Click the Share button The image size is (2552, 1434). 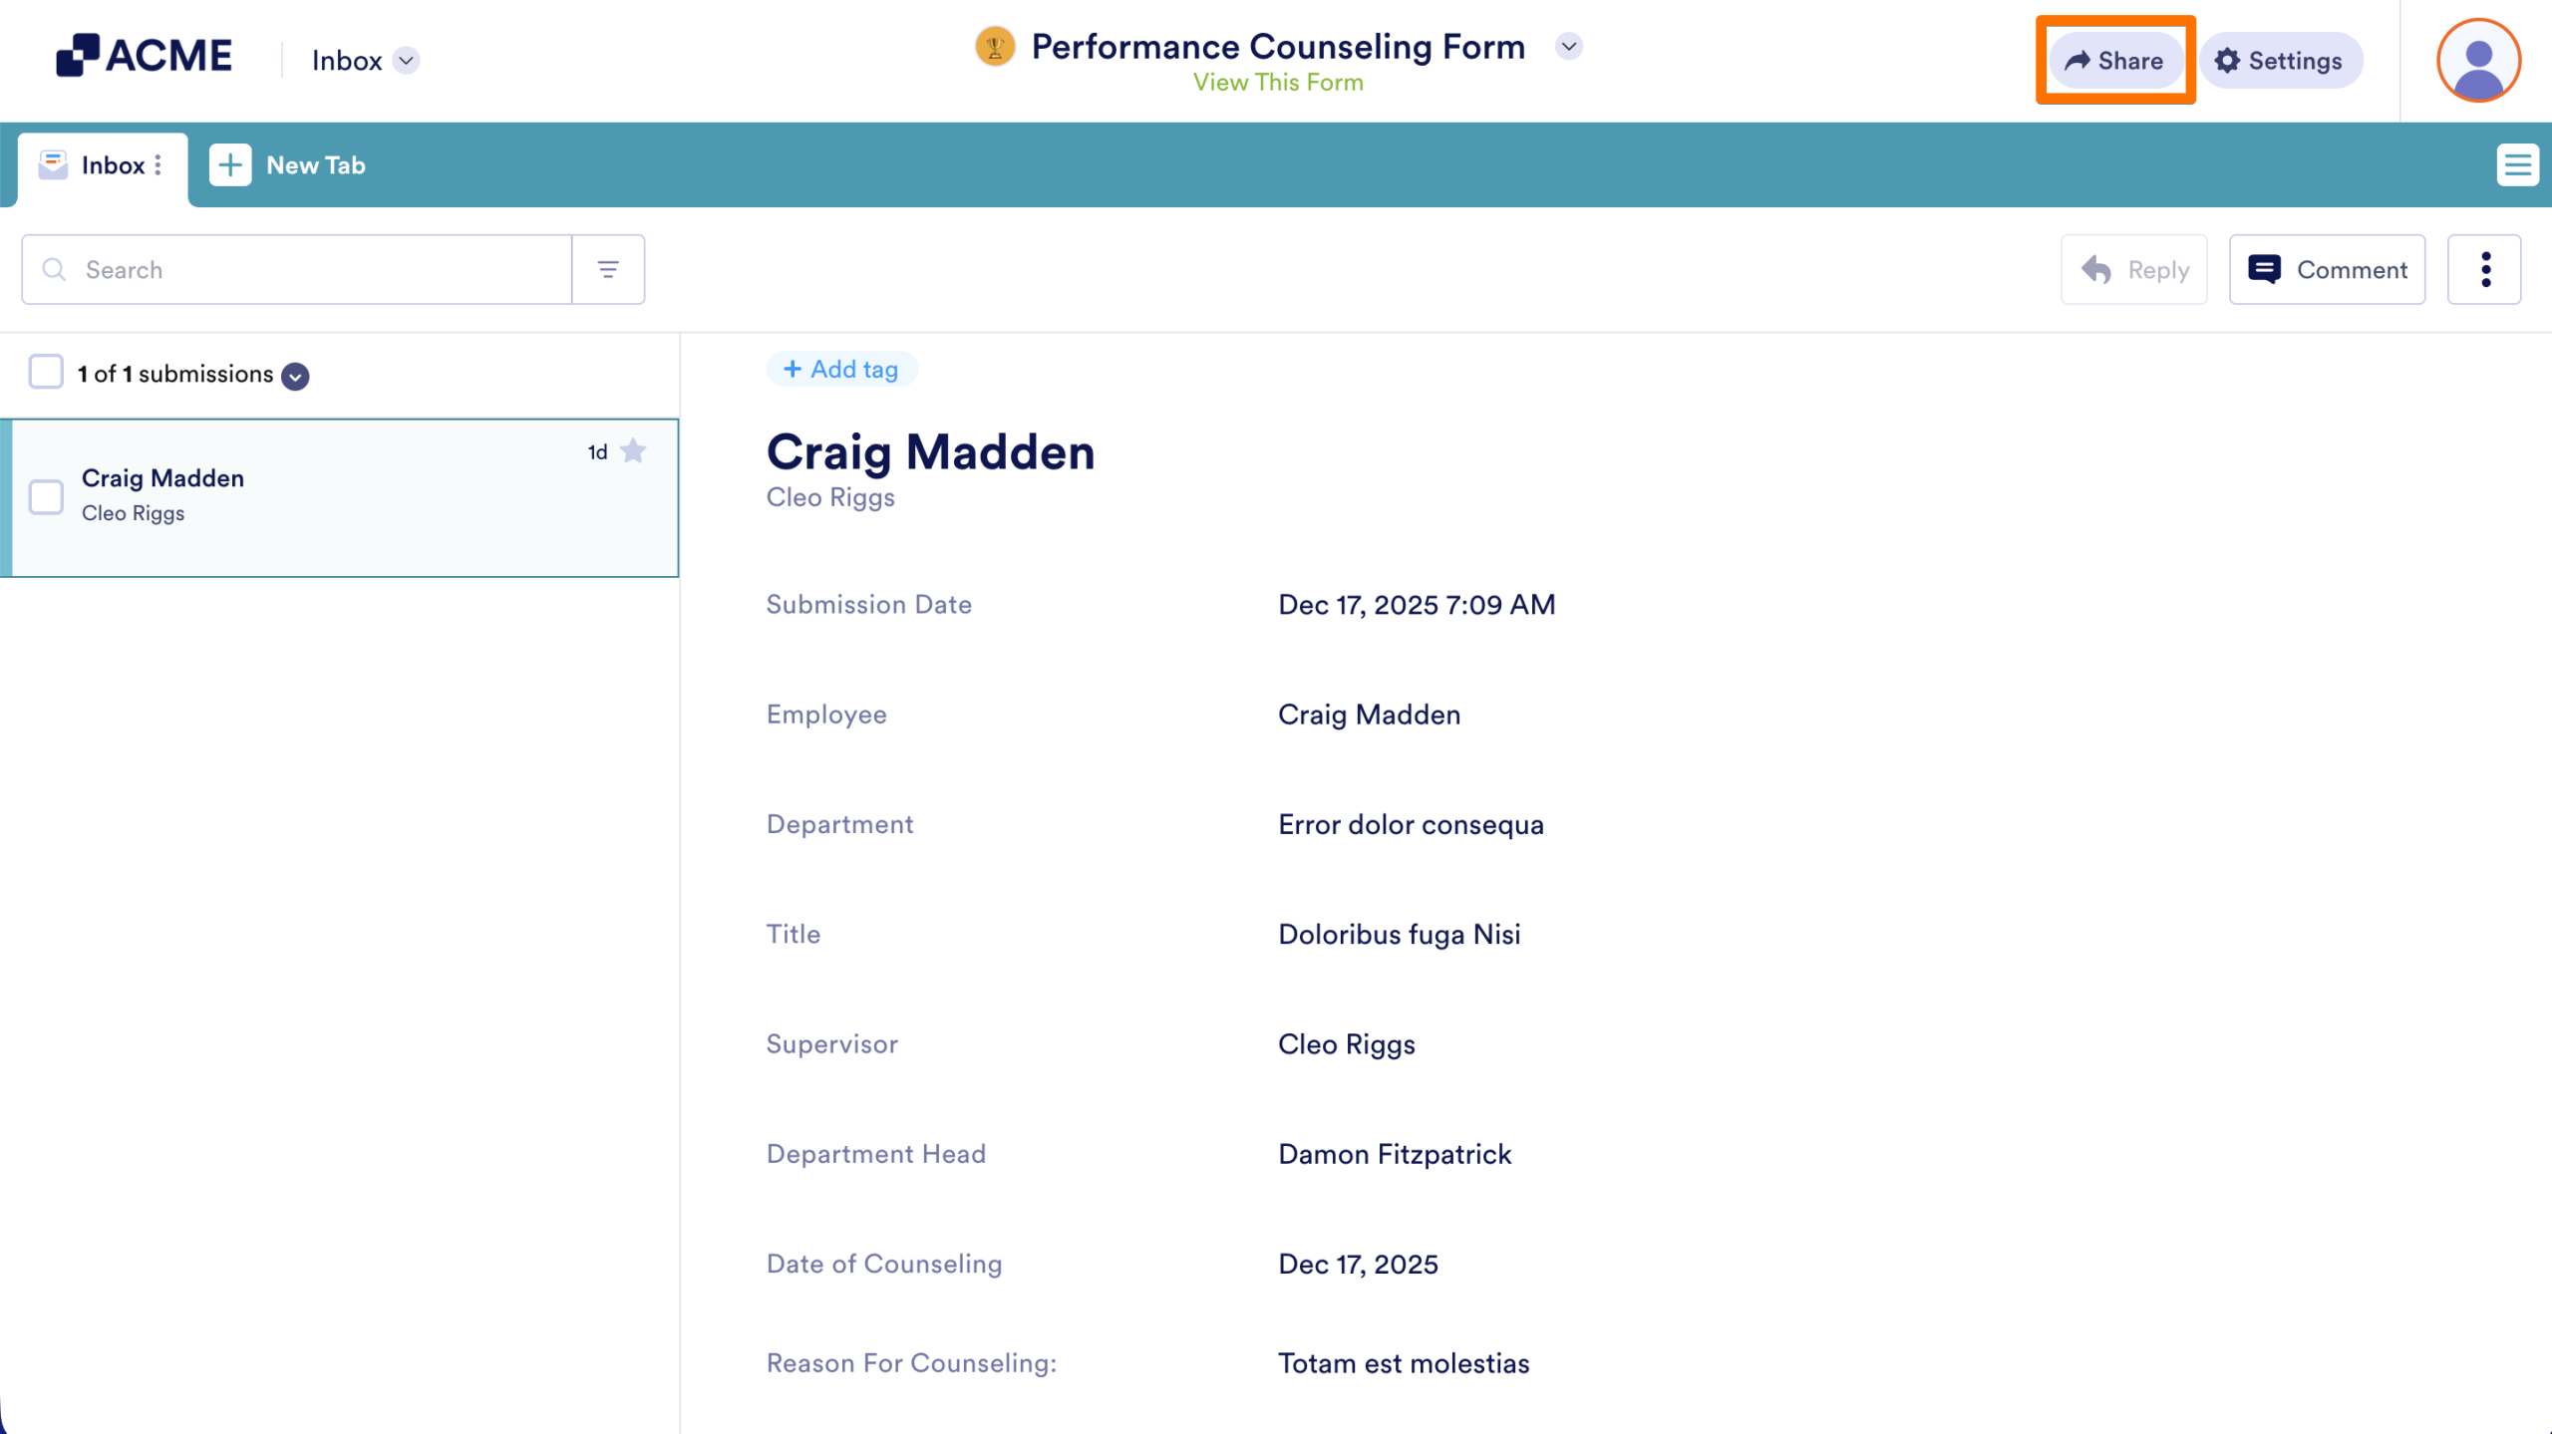(2114, 61)
